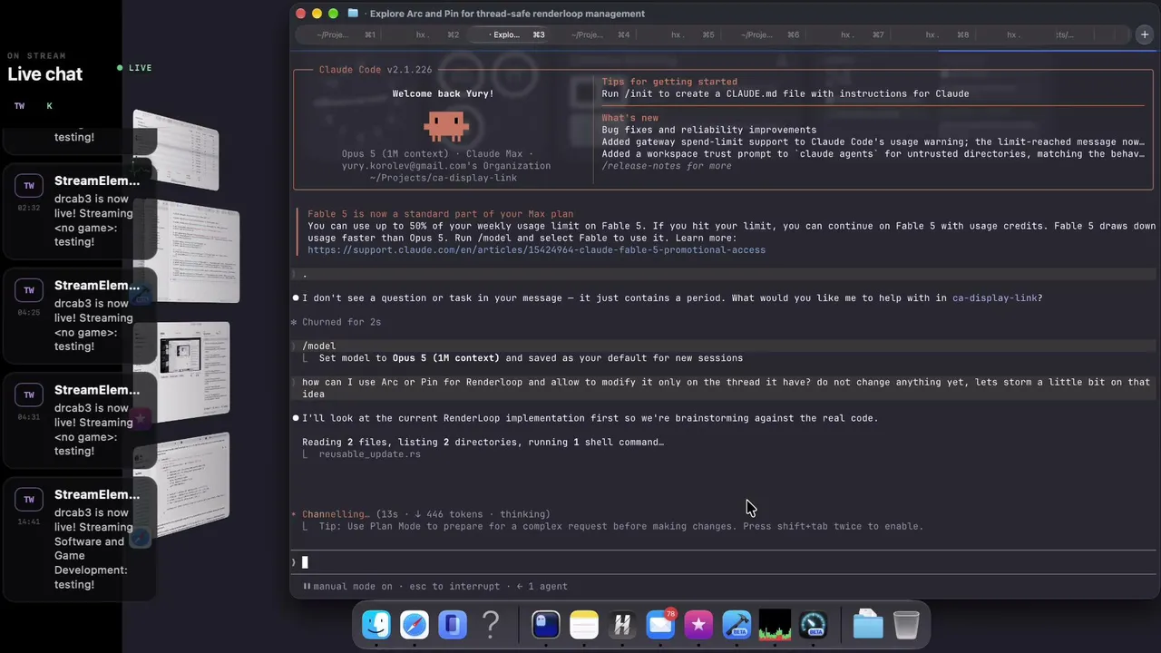Open the purple star app in the Dock
Image resolution: width=1161 pixels, height=653 pixels.
pos(698,624)
